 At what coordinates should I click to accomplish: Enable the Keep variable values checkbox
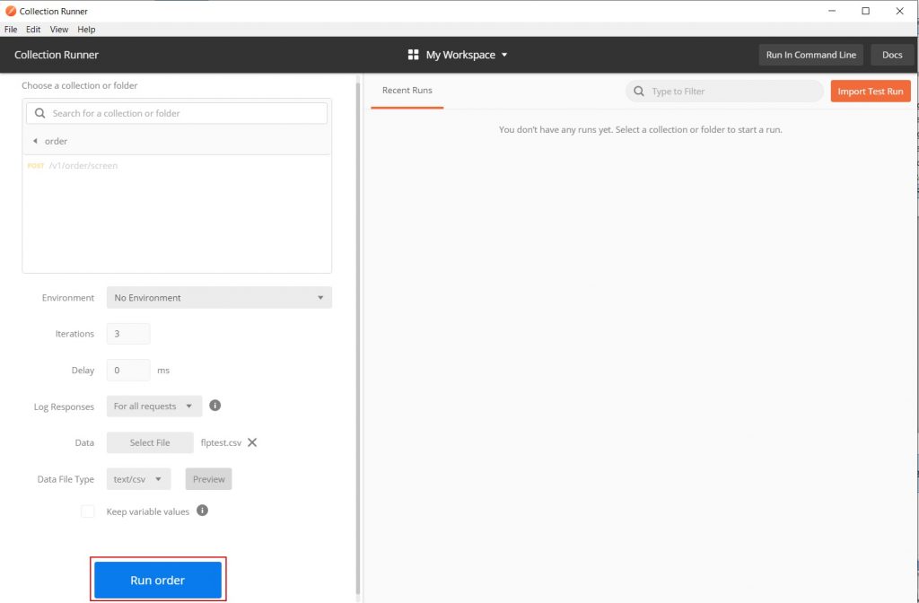(x=88, y=511)
